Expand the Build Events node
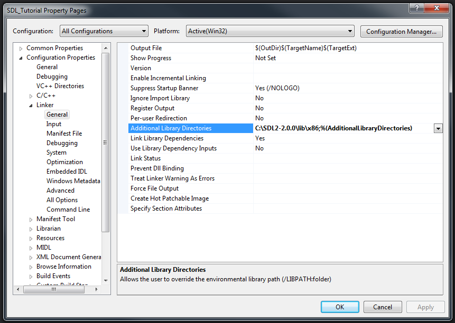455x323 pixels. (x=31, y=277)
